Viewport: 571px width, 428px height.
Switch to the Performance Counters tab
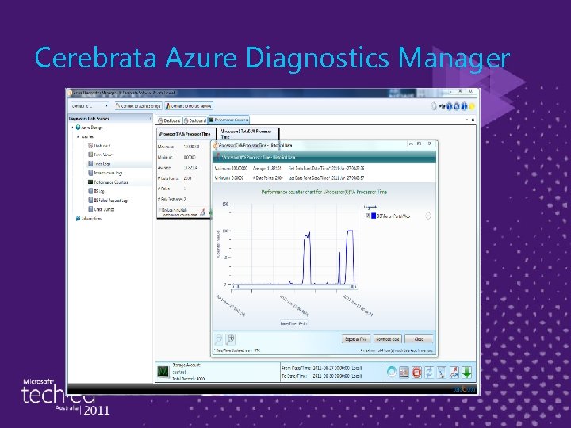[228, 120]
